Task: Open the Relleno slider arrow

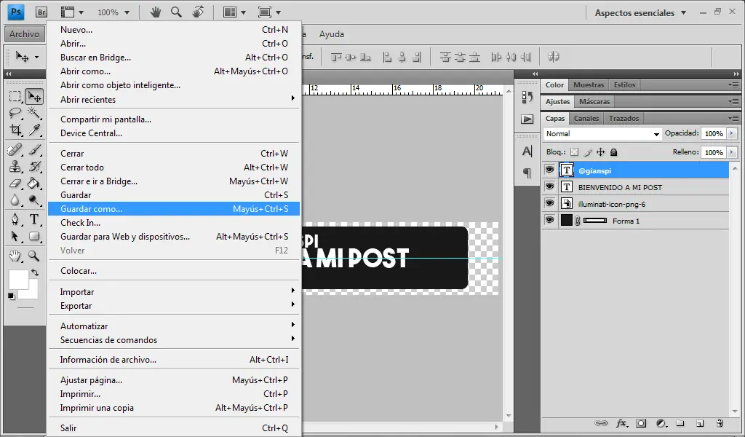Action: point(732,152)
